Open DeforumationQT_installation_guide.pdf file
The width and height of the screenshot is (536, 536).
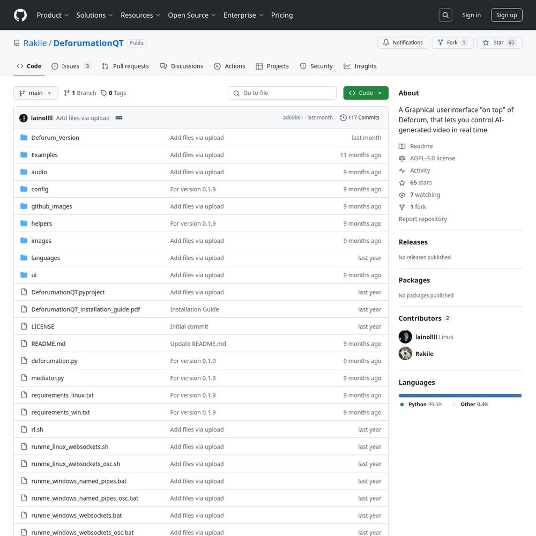click(85, 309)
